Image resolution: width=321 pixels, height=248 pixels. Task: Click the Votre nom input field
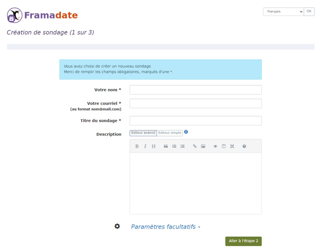(x=195, y=90)
